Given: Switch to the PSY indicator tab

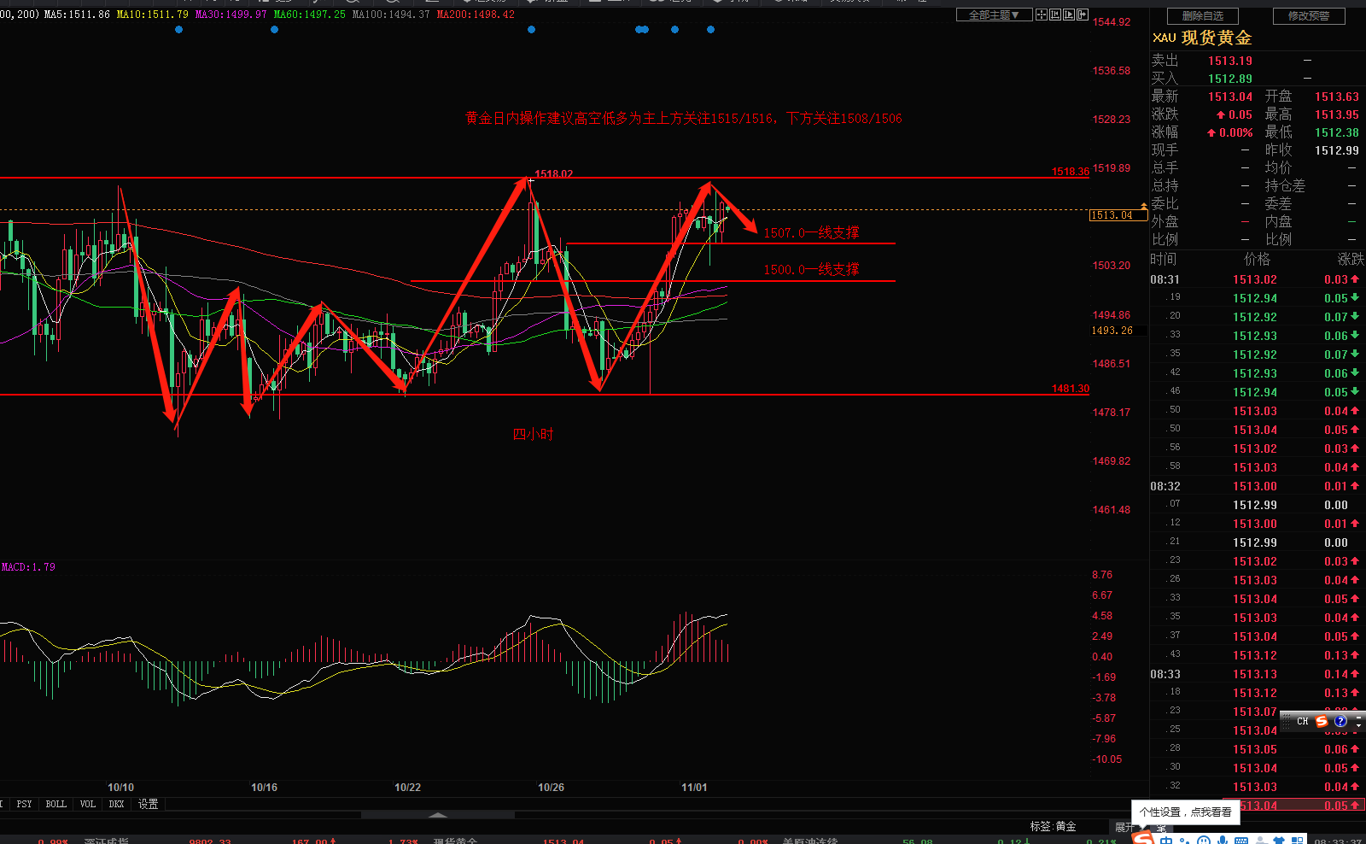Looking at the screenshot, I should [24, 804].
